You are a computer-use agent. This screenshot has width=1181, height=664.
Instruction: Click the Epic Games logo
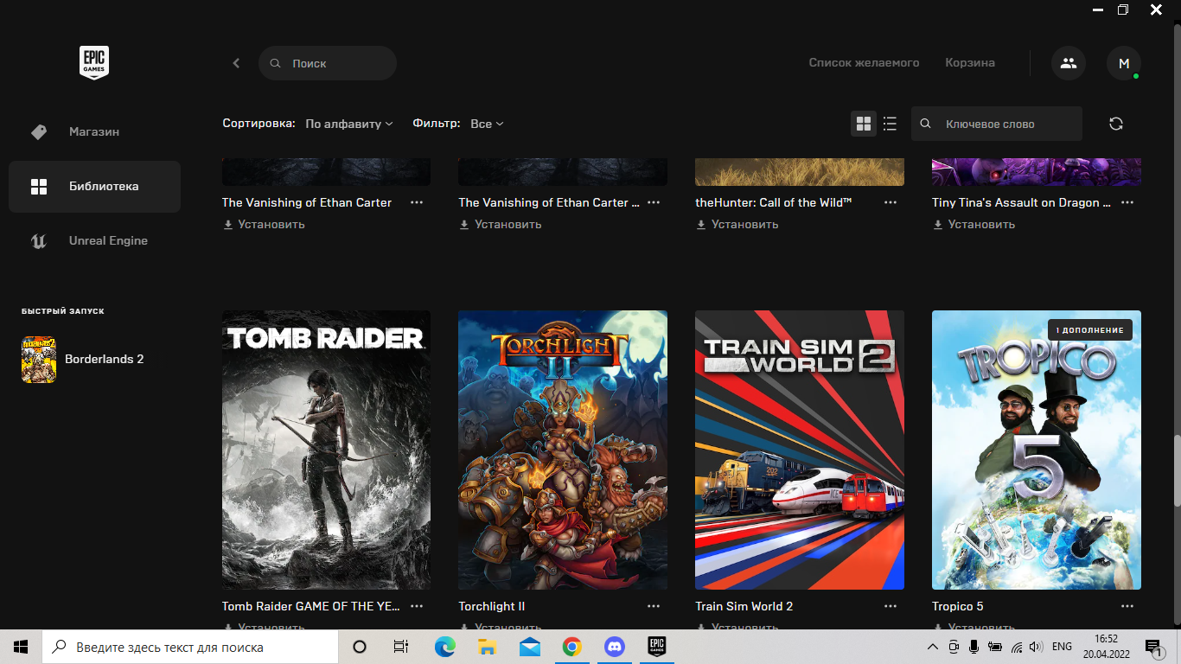94,63
